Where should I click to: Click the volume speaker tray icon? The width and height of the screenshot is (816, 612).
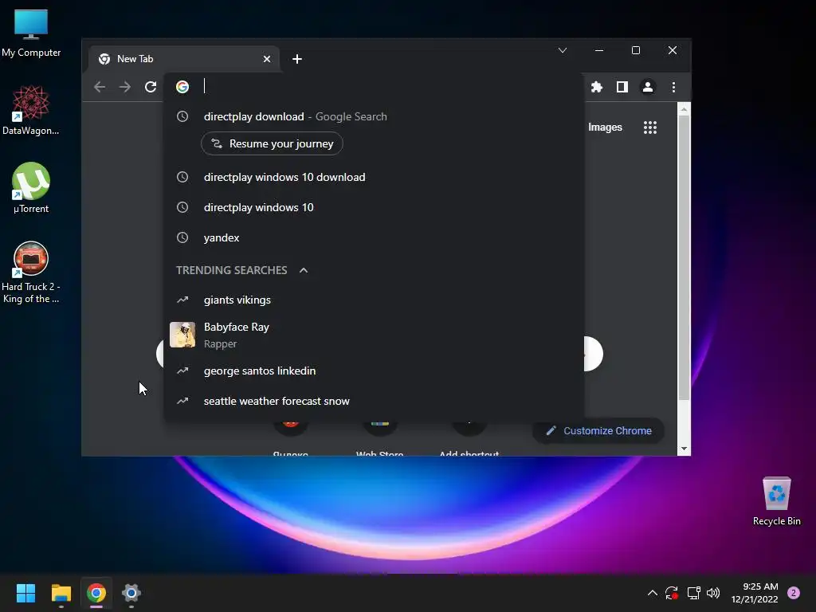[x=713, y=593]
